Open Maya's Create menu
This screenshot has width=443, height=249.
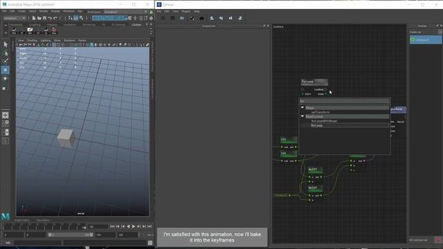coord(21,11)
